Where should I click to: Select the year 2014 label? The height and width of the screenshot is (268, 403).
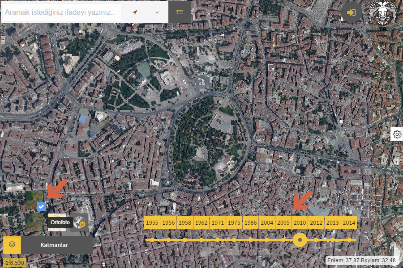click(349, 223)
